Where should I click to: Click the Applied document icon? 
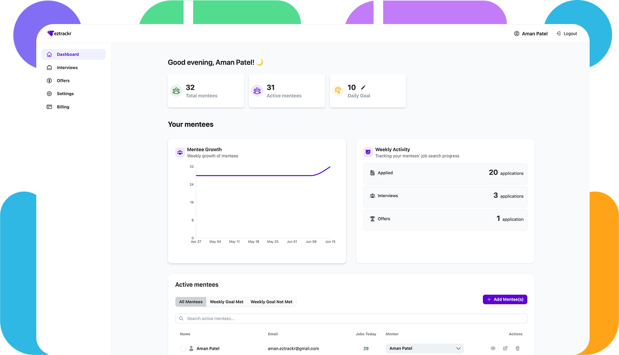click(372, 173)
